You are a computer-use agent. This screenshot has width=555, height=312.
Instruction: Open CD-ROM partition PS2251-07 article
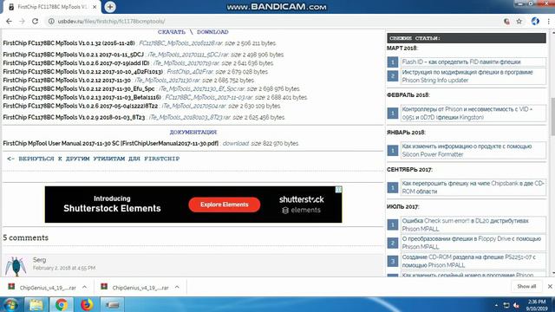pyautogui.click(x=469, y=261)
